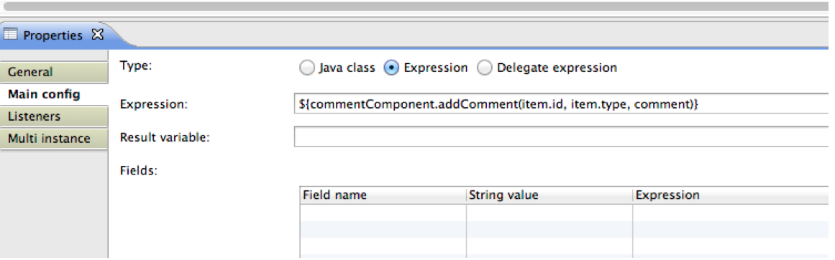The image size is (835, 260).
Task: Click the Properties view table icon
Action: [x=12, y=36]
